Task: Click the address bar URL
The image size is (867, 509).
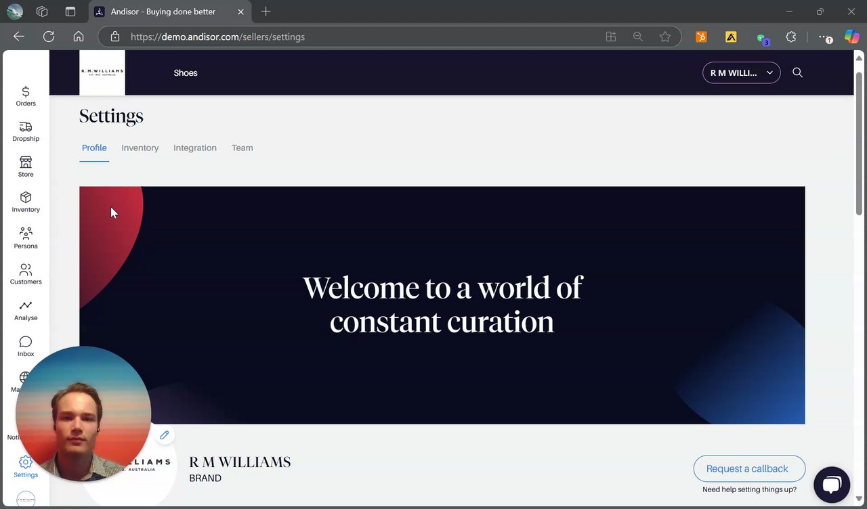Action: click(x=217, y=37)
